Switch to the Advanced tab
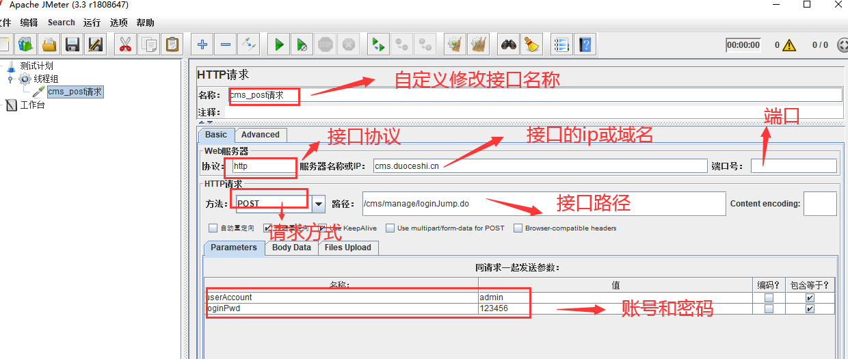Screen dimensions: 848x359 click(x=261, y=135)
